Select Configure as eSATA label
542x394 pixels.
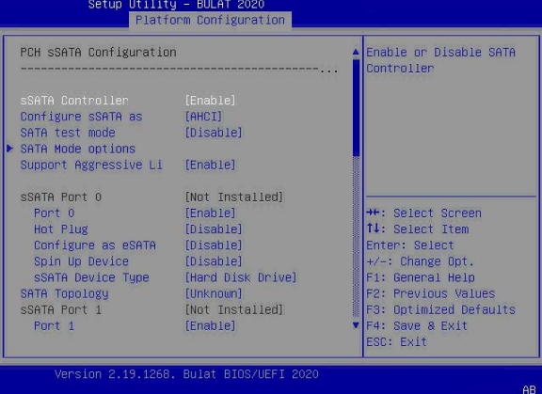95,245
